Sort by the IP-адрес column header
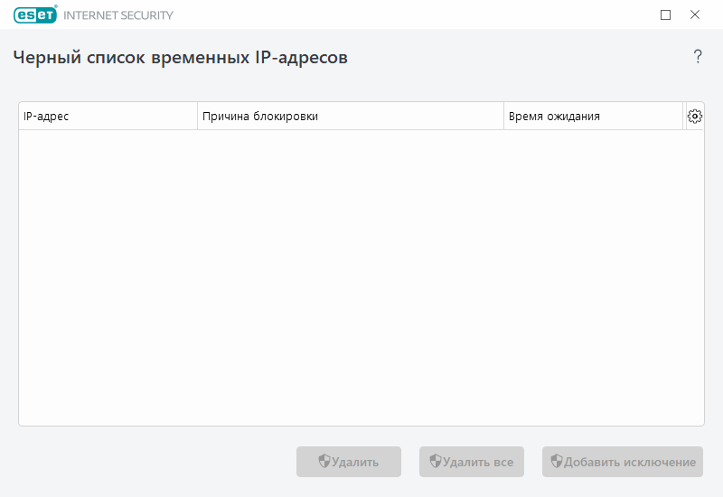The width and height of the screenshot is (723, 497). coord(108,117)
